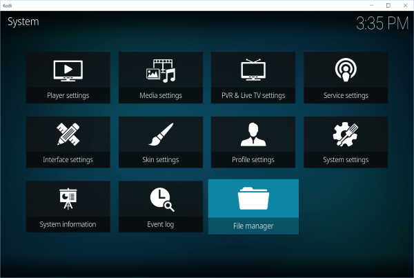Screen dimensions: 414x278
Task: Select the PVR & Live TV television icon
Action: point(253,70)
